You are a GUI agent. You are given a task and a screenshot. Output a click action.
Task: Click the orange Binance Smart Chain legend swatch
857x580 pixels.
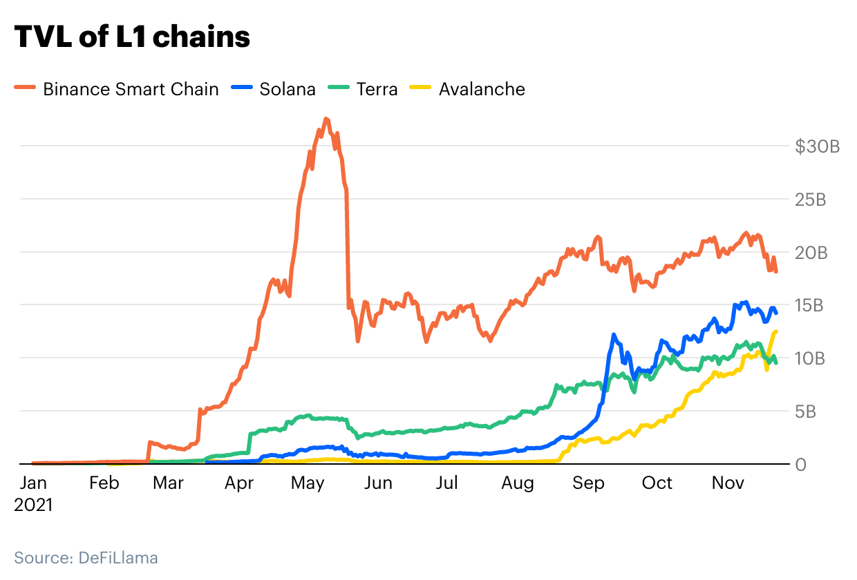click(x=24, y=88)
